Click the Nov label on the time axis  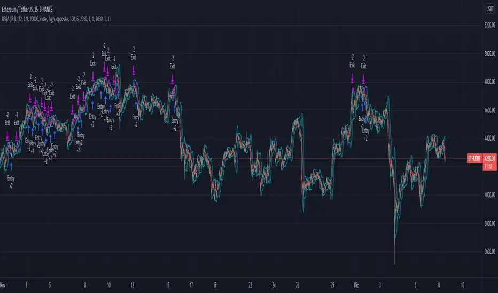[x=3, y=285]
